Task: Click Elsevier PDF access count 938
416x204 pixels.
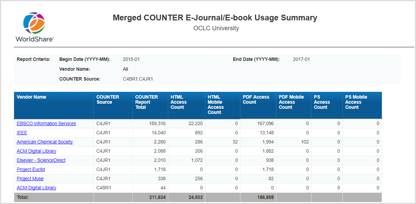Action: pyautogui.click(x=270, y=160)
